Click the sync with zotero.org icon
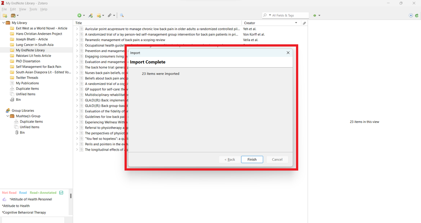Viewport: 421px width, 223px height. [417, 15]
